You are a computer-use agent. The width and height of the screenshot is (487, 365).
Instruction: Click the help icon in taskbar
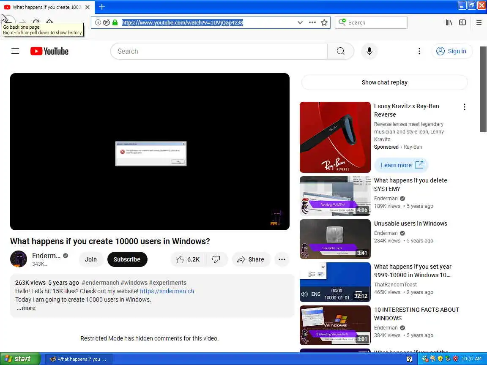pyautogui.click(x=409, y=359)
